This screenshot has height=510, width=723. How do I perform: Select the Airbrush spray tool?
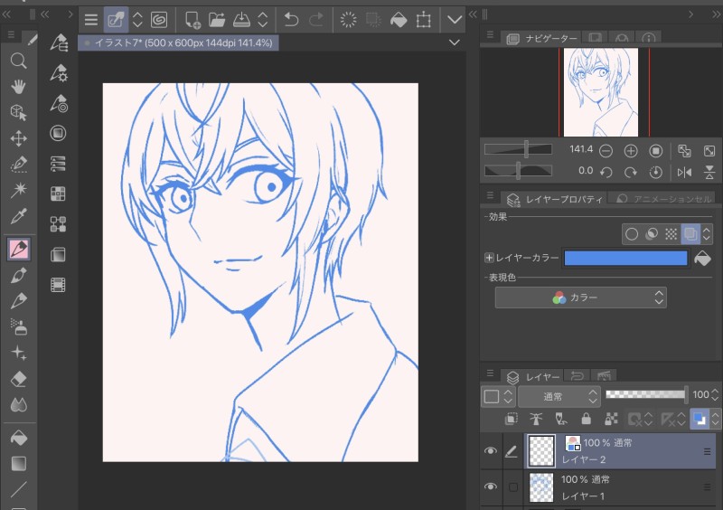pyautogui.click(x=18, y=326)
